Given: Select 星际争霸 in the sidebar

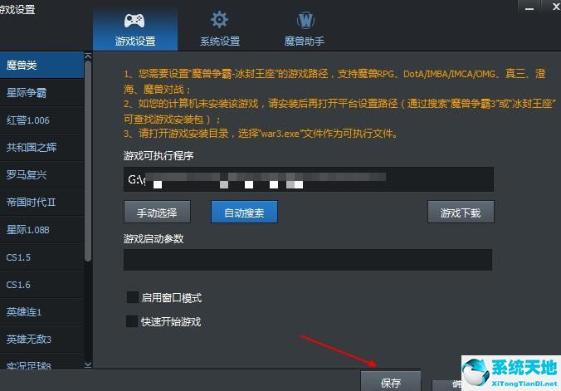Looking at the screenshot, I should [41, 93].
